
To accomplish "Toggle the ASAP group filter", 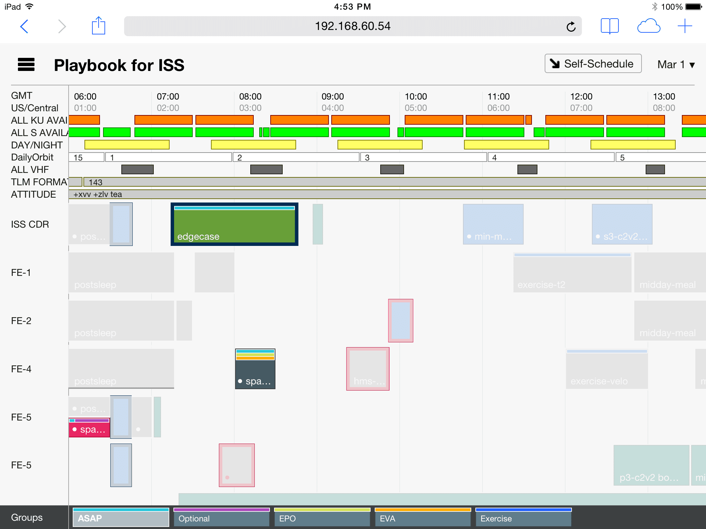I will [121, 518].
